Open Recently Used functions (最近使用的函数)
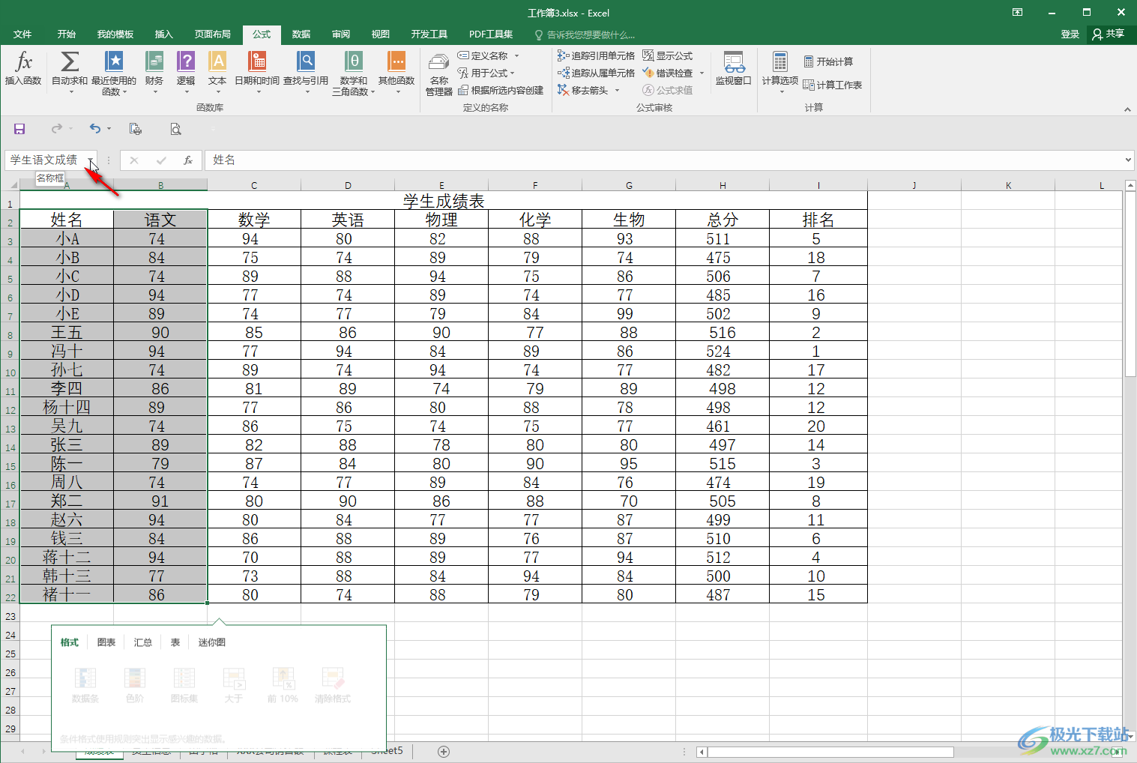This screenshot has height=763, width=1137. tap(114, 73)
